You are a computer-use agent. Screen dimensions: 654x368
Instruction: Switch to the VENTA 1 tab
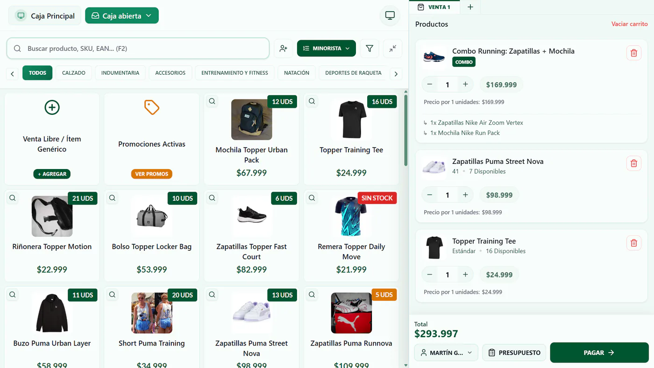(434, 7)
